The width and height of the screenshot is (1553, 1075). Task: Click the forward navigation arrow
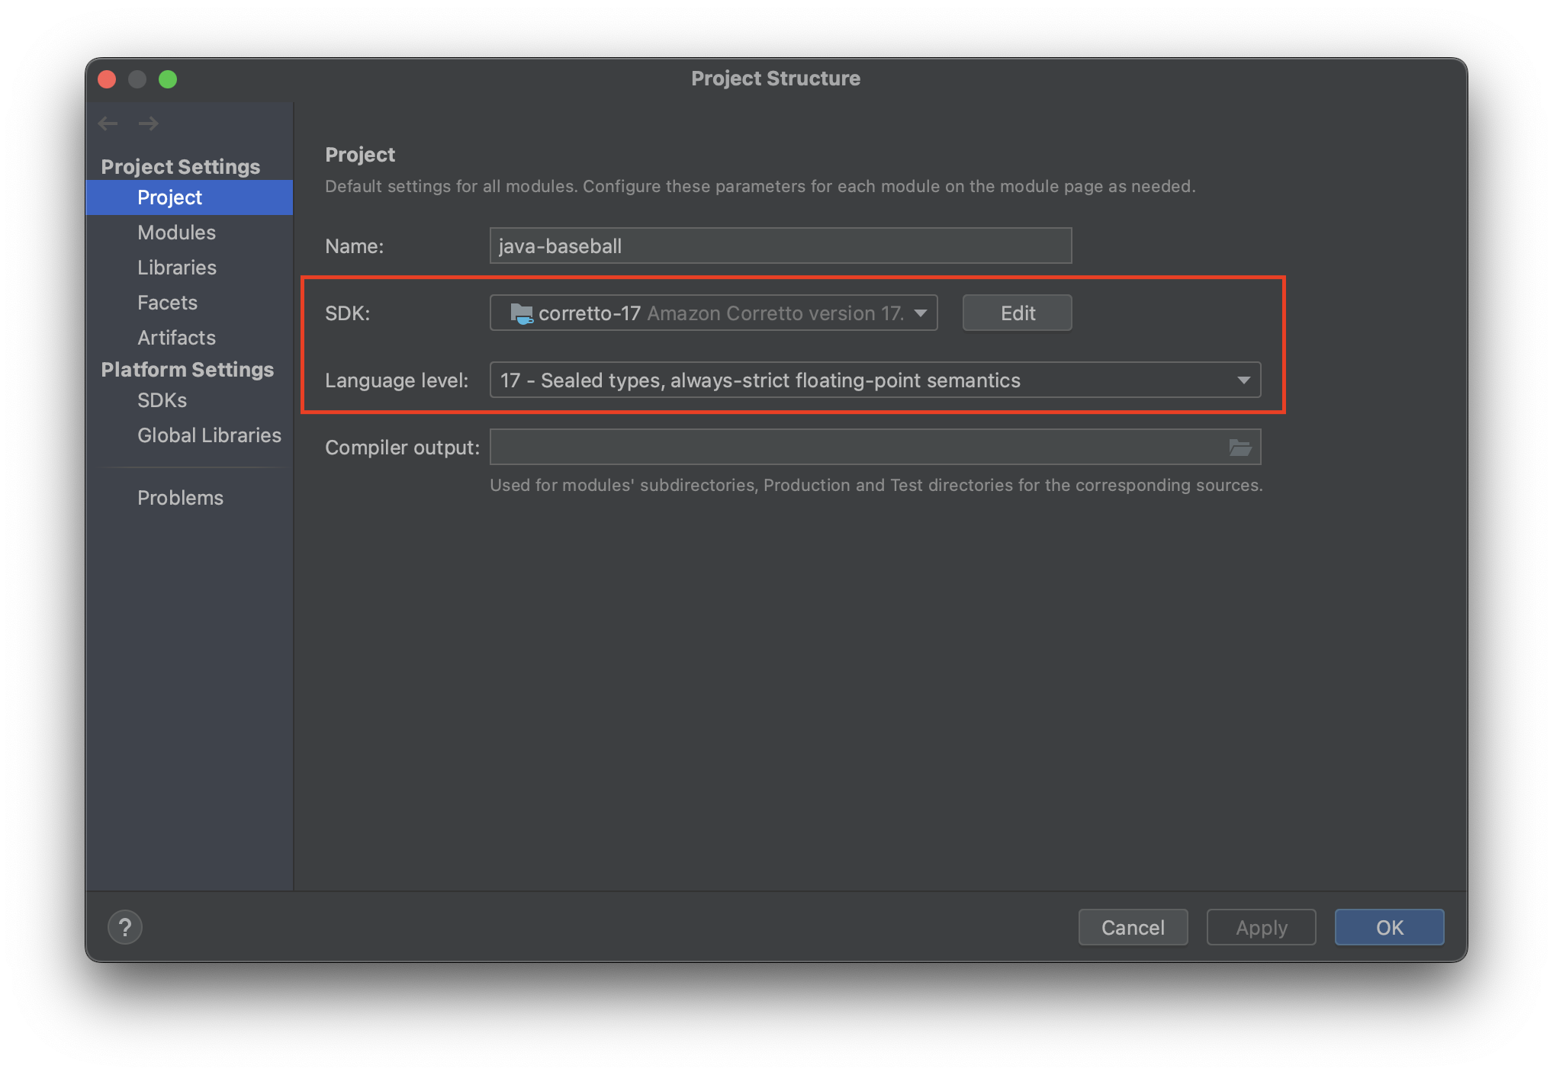(149, 124)
